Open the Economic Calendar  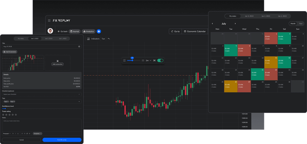click(x=195, y=31)
